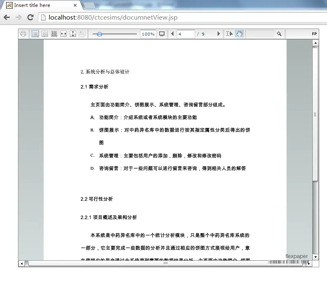Click the search magnifier icon

point(279,34)
